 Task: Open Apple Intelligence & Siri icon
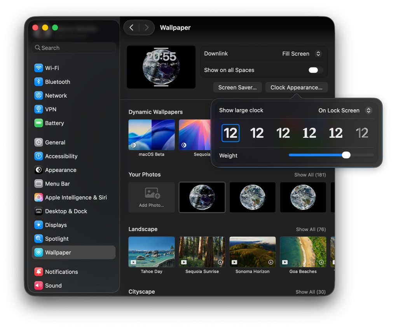pyautogui.click(x=38, y=197)
